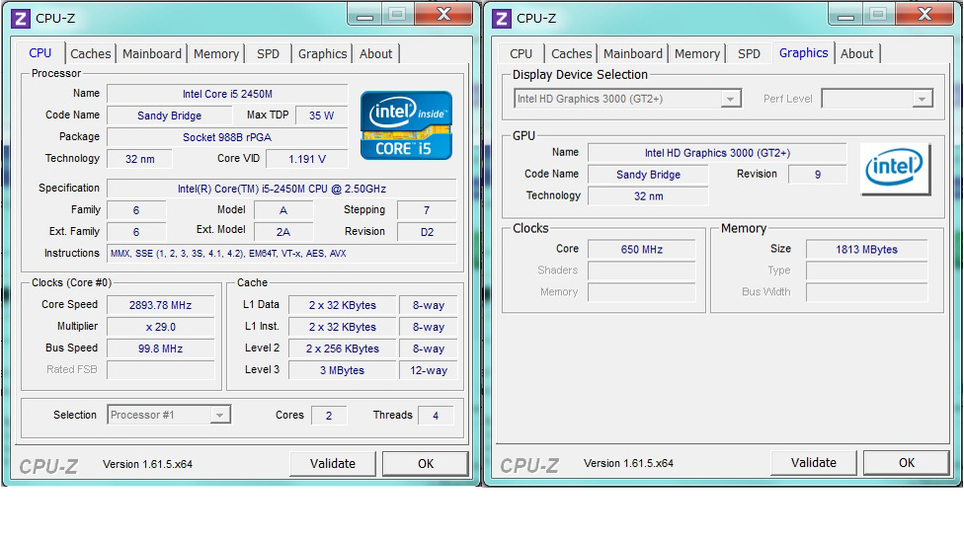Click the Max TDP value 35 W
This screenshot has height=542, width=964.
321,116
